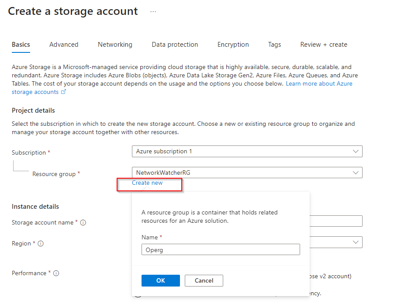Click the info icon beside Storage account name

[x=83, y=223]
